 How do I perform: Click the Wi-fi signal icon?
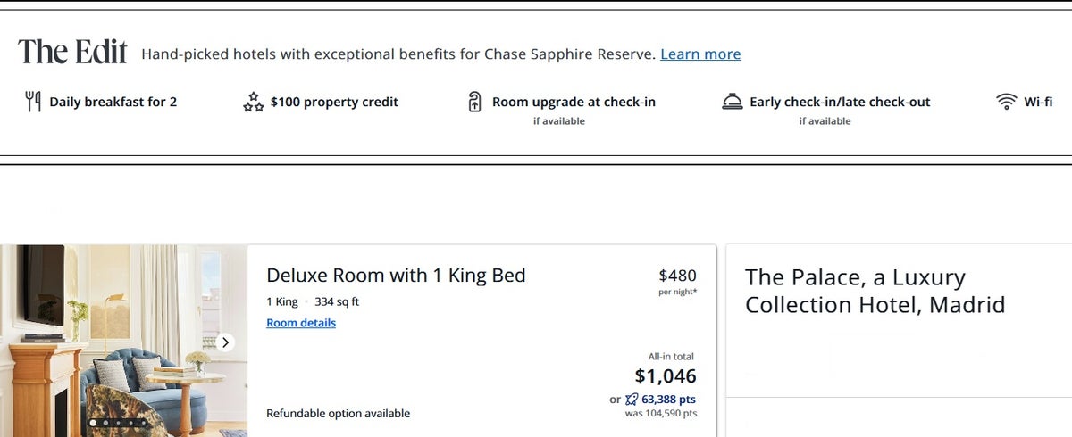coord(1006,102)
